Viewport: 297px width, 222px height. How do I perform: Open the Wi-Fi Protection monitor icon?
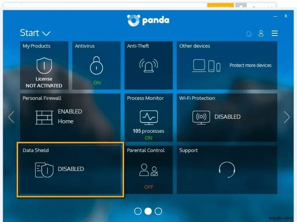[x=201, y=118]
